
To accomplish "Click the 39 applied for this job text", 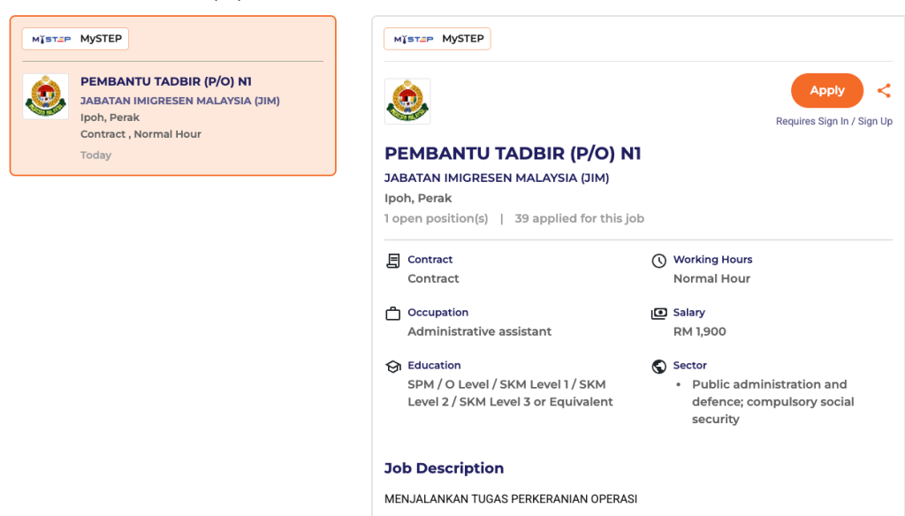I will pos(580,218).
